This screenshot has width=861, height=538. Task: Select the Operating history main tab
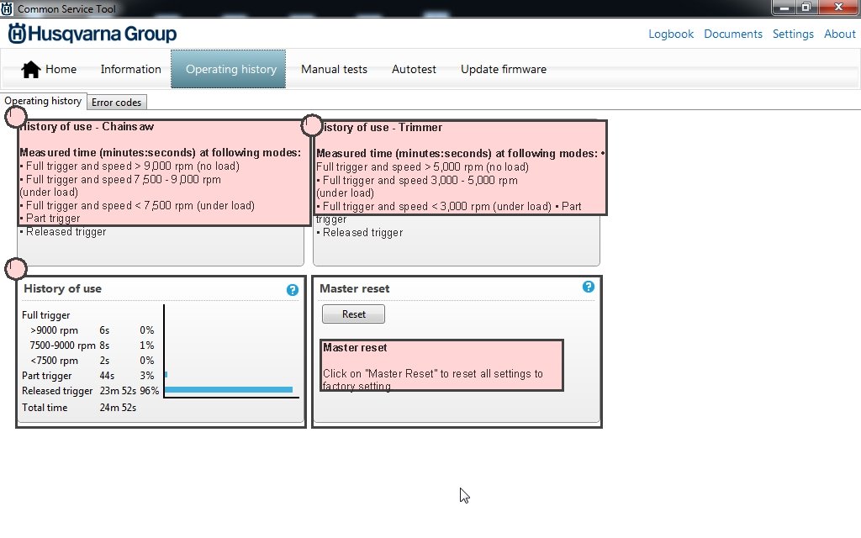[229, 69]
